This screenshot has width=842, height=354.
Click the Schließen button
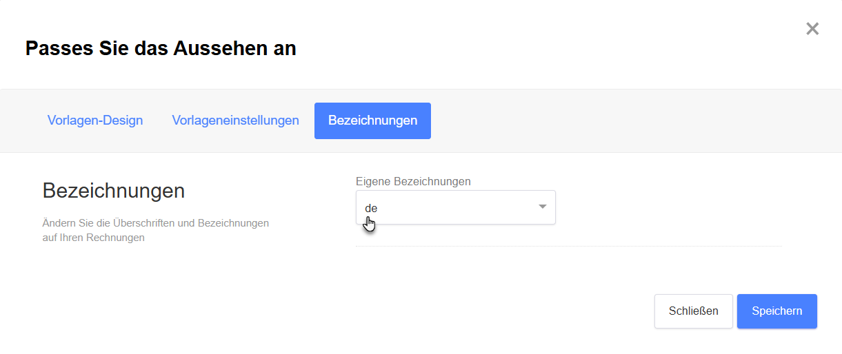click(x=694, y=311)
